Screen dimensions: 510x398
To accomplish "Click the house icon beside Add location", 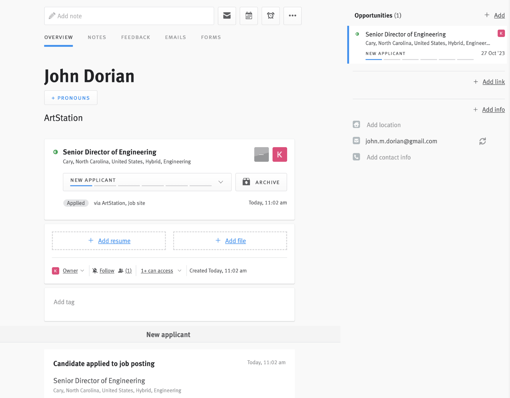I will [356, 125].
